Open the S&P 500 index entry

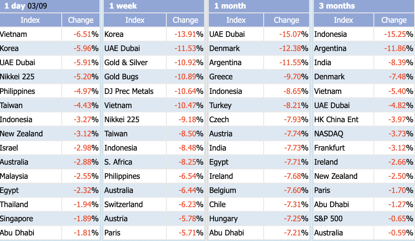tap(328, 219)
